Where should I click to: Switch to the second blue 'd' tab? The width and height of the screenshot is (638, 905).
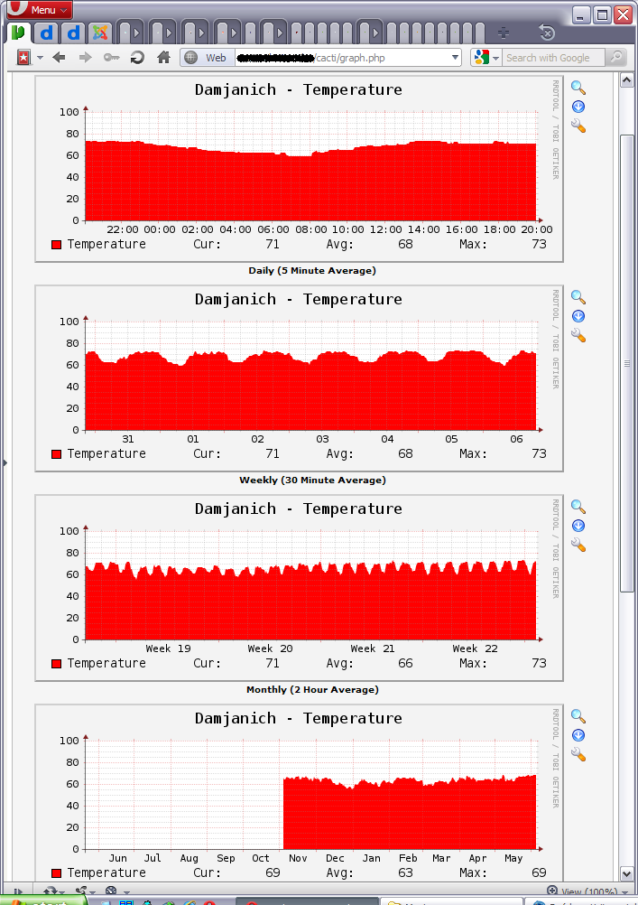pos(73,33)
